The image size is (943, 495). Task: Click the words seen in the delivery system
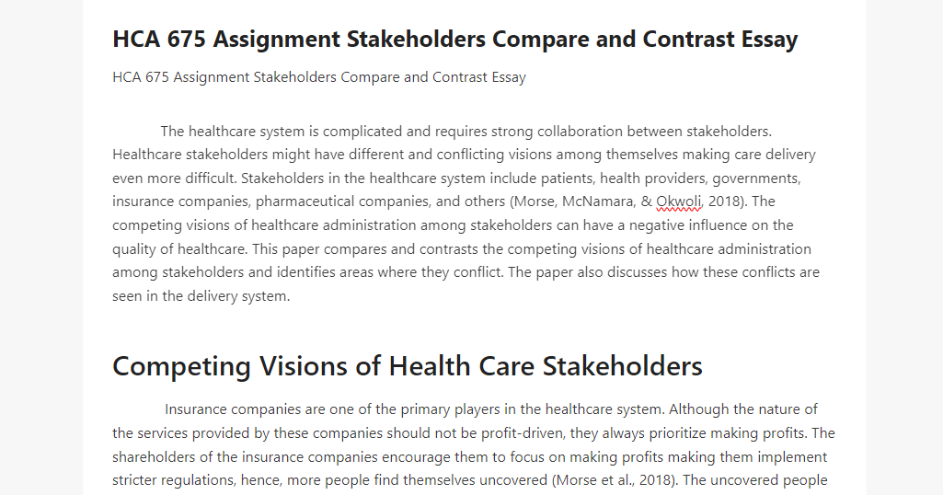[x=201, y=296]
